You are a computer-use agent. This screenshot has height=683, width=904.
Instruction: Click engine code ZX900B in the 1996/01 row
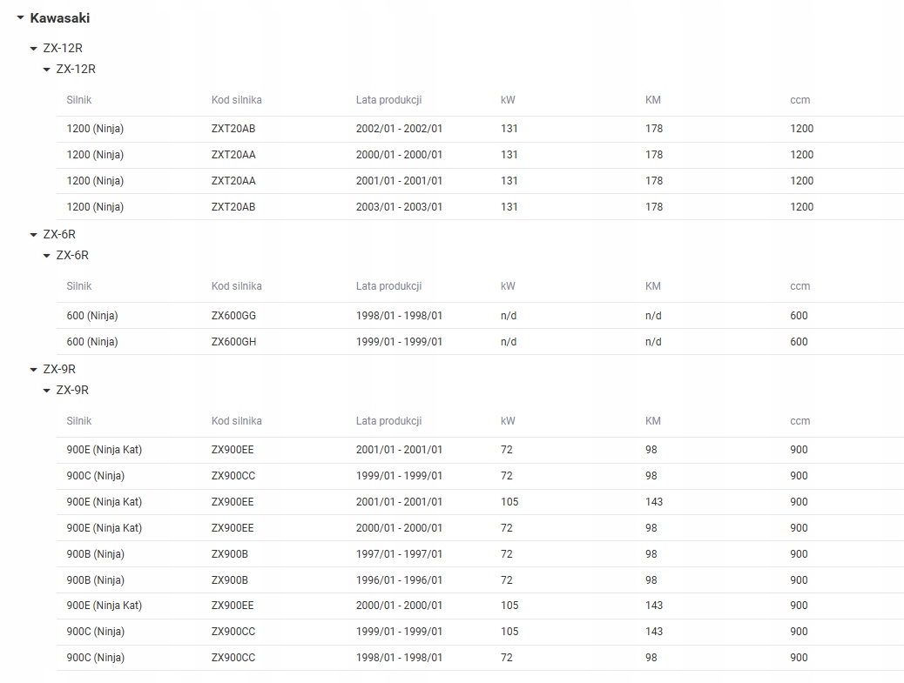click(x=229, y=580)
